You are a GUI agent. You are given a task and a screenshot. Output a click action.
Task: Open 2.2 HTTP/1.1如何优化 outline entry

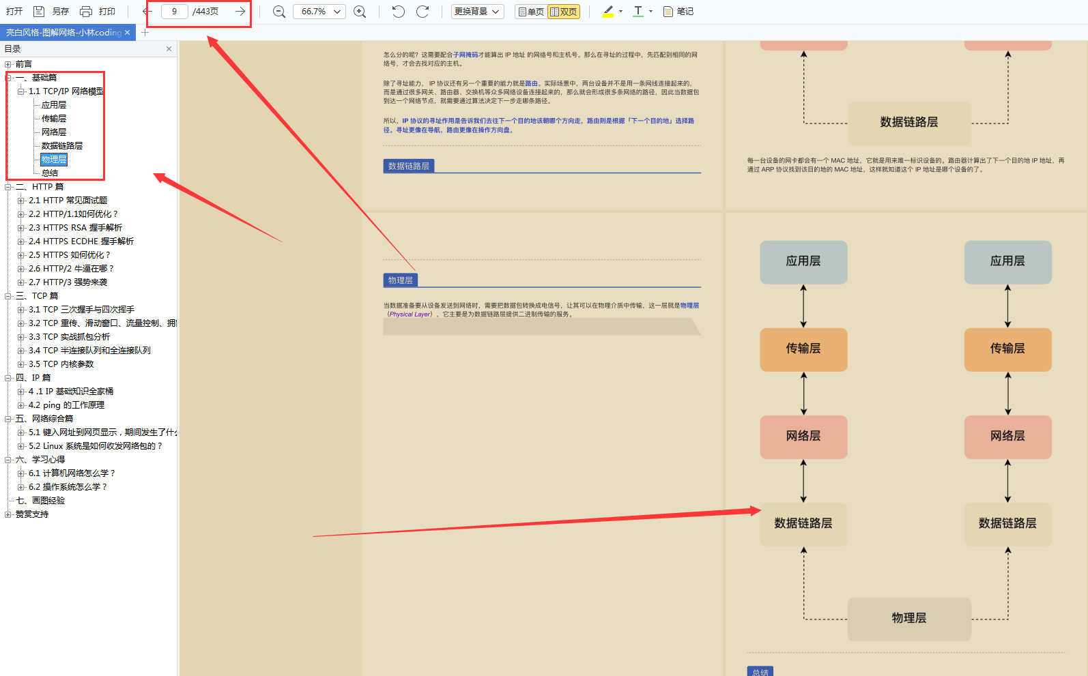point(73,214)
